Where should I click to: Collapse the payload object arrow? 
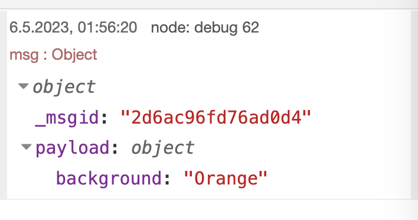[26, 147]
